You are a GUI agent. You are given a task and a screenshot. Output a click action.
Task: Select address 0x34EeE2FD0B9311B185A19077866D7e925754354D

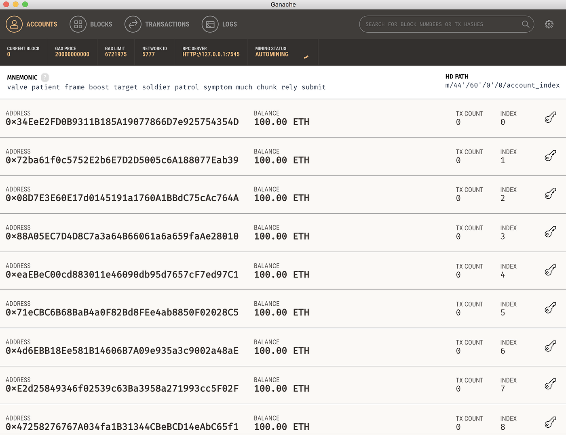click(122, 122)
